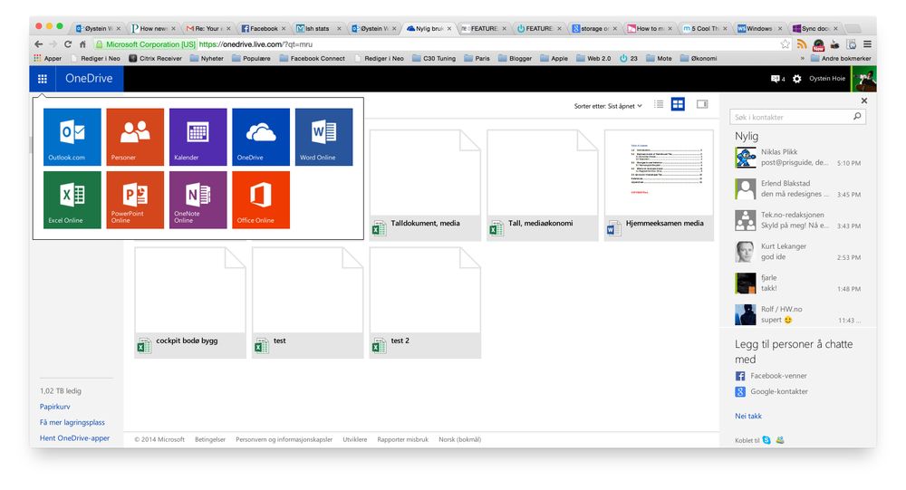Click Få mer lagringsplass link
906x490 pixels.
point(72,422)
